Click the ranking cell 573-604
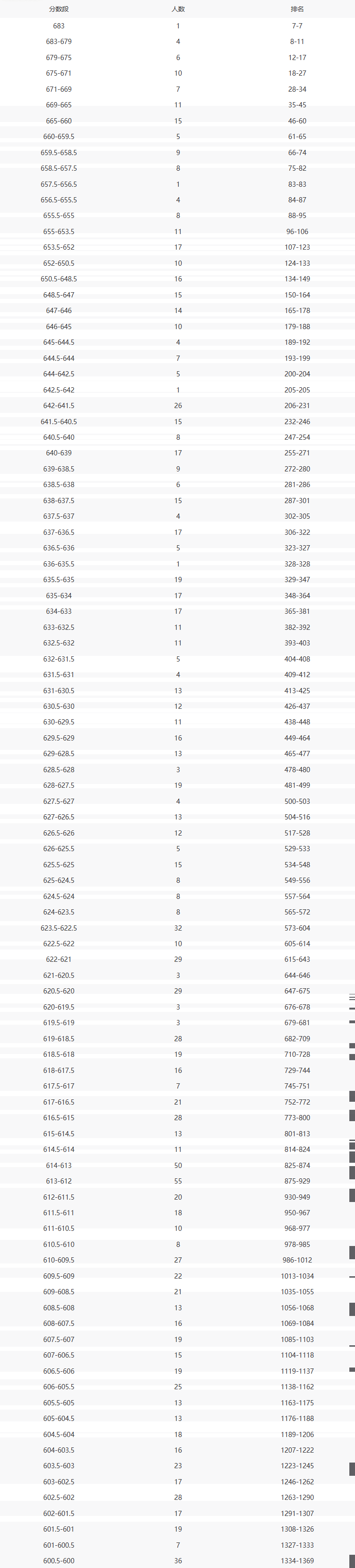 (297, 928)
